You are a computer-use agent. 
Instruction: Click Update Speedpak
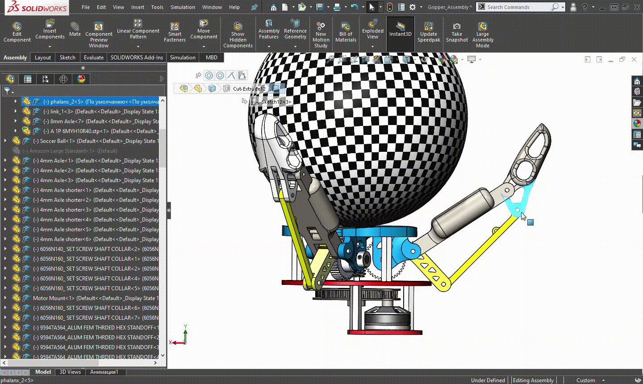[429, 32]
